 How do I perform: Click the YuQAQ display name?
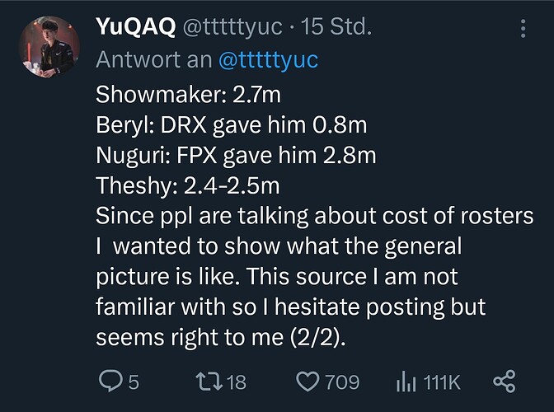[136, 27]
